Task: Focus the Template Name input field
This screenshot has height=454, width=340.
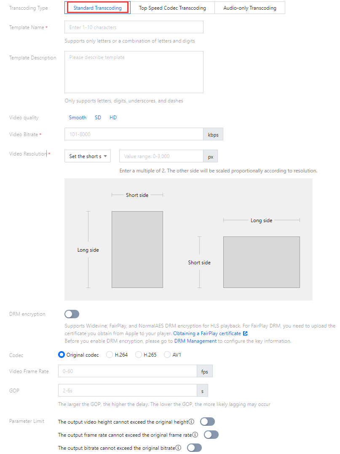Action: pos(134,27)
